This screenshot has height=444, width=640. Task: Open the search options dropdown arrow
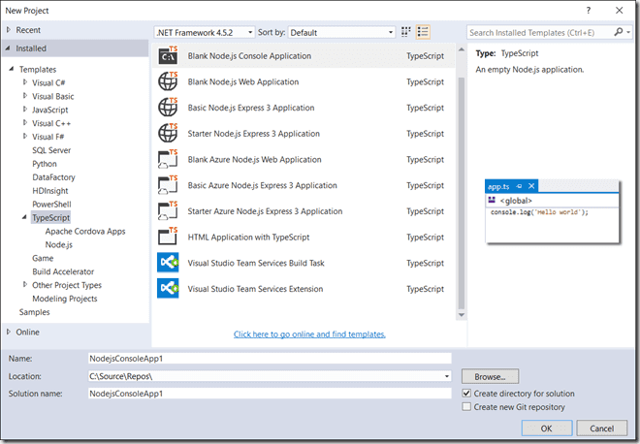pyautogui.click(x=628, y=32)
